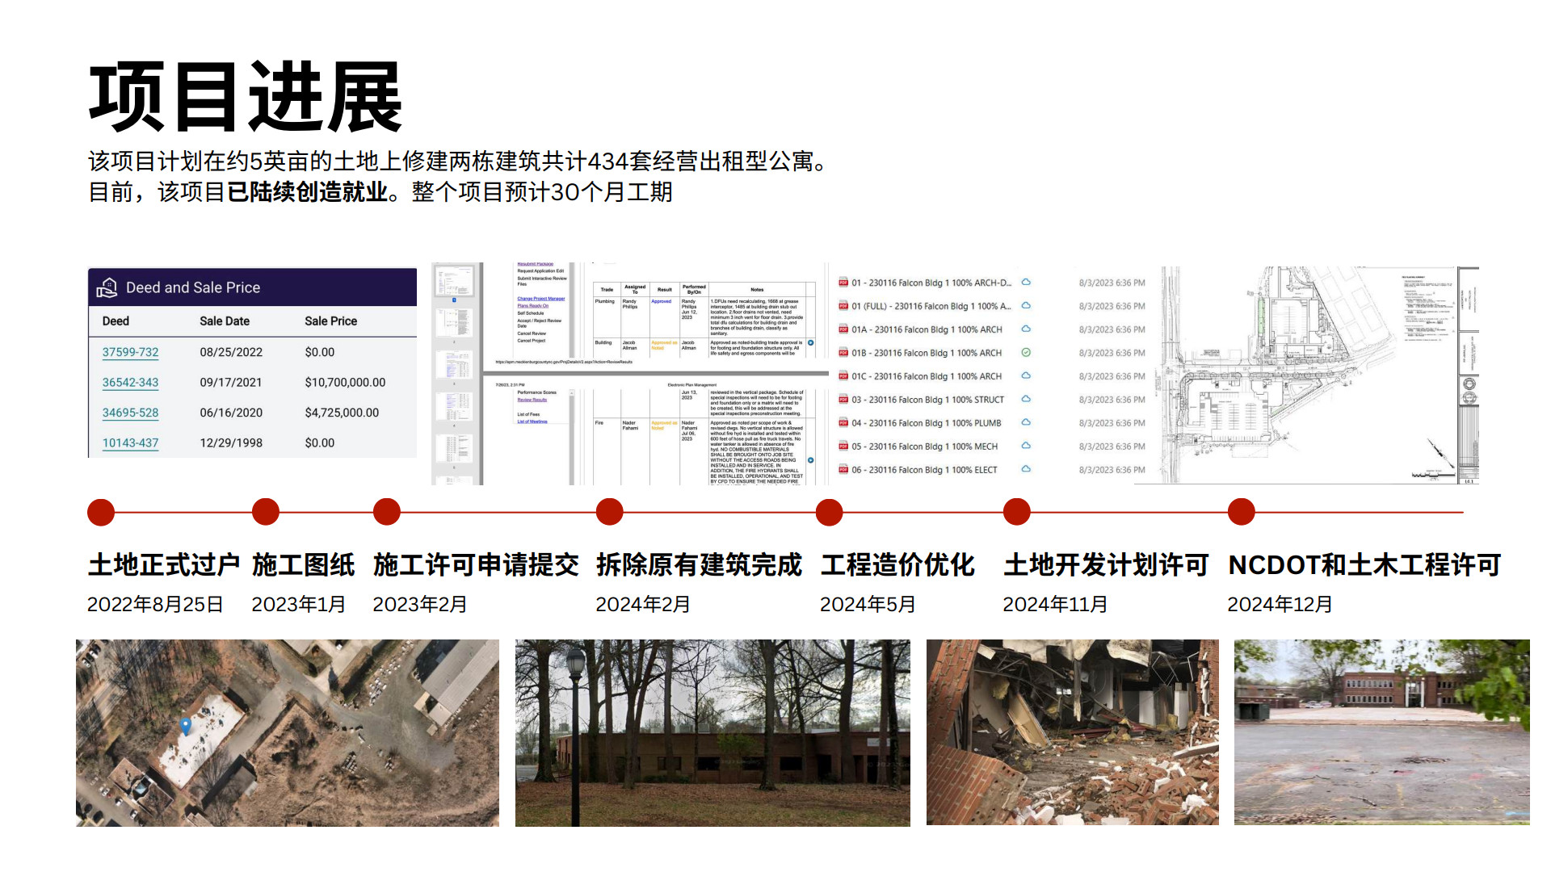Image resolution: width=1551 pixels, height=872 pixels.
Task: Select the third page thumbnail in PDF sidebar
Action: tap(455, 365)
